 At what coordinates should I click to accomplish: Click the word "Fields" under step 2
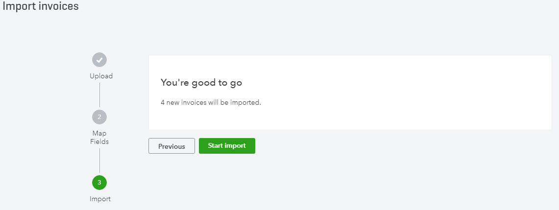pyautogui.click(x=99, y=141)
